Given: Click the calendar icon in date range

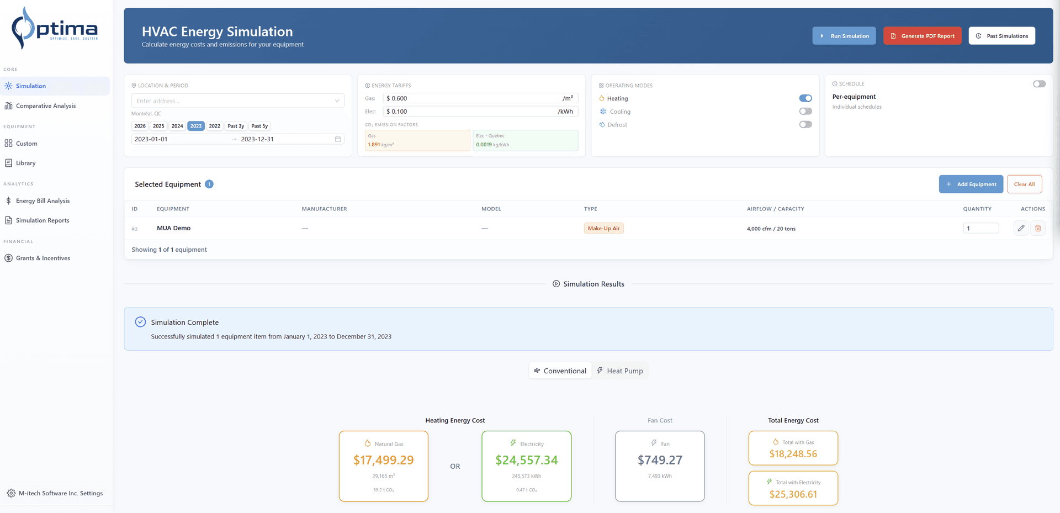Looking at the screenshot, I should [x=338, y=139].
